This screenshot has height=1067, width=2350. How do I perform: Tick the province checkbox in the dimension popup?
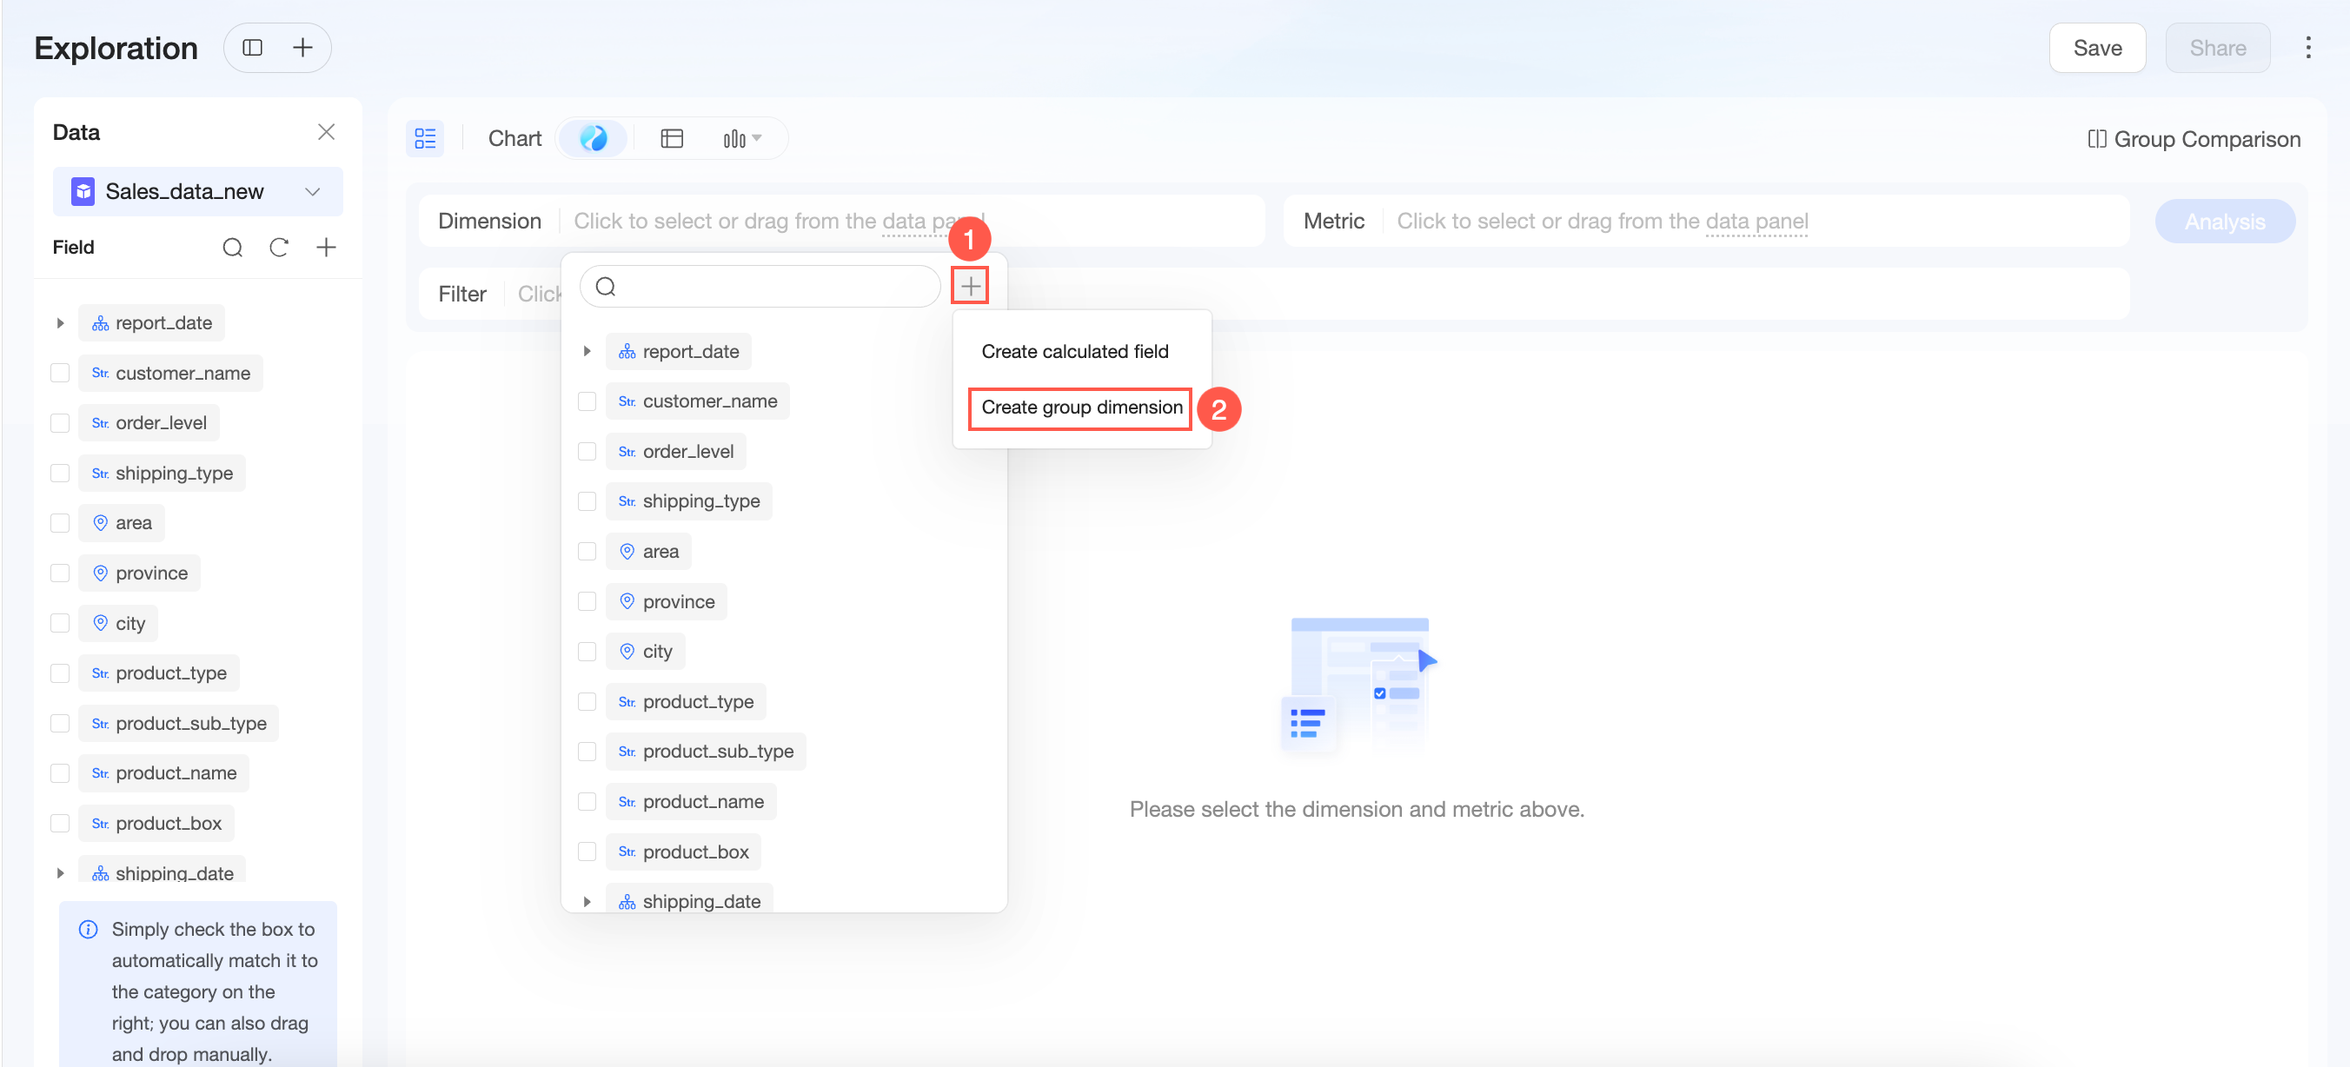tap(587, 601)
